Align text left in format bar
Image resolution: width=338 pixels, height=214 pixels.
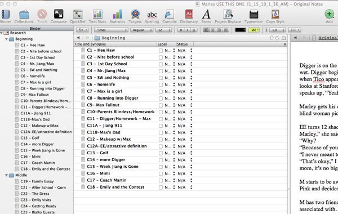[206, 30]
